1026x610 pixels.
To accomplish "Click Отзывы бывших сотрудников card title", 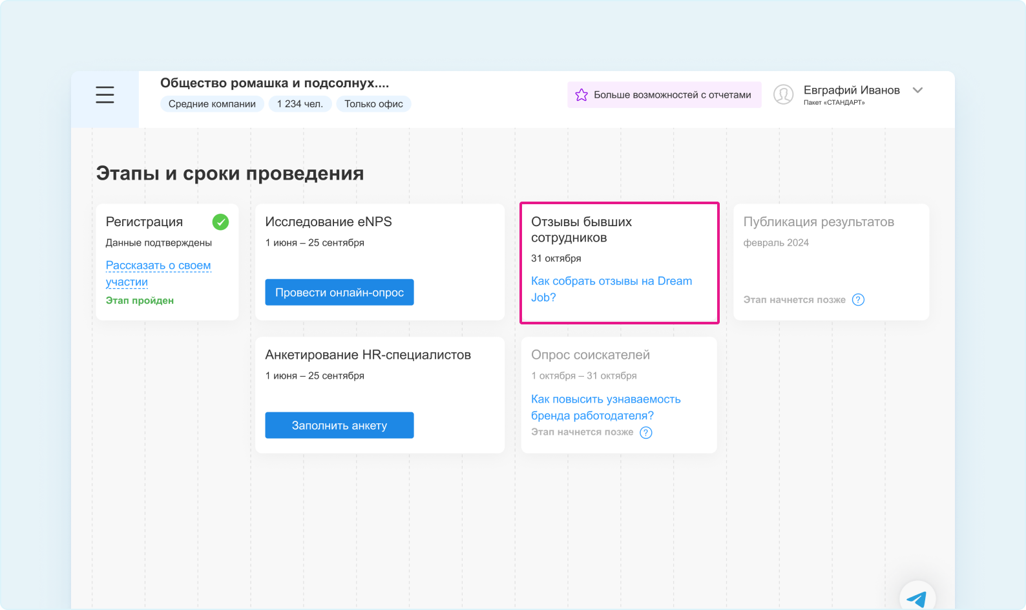I will (x=581, y=229).
